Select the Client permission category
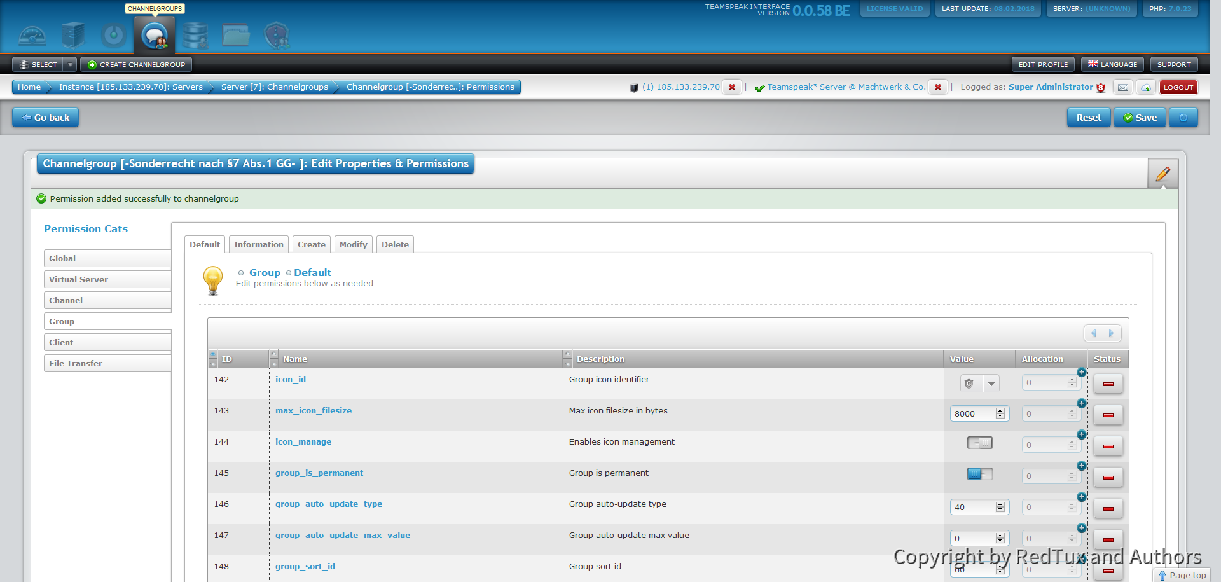 tap(107, 342)
